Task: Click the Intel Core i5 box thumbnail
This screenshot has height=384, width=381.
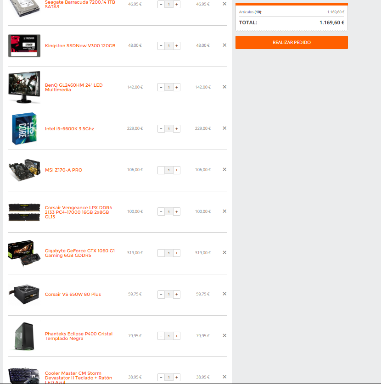Action: coord(24,128)
